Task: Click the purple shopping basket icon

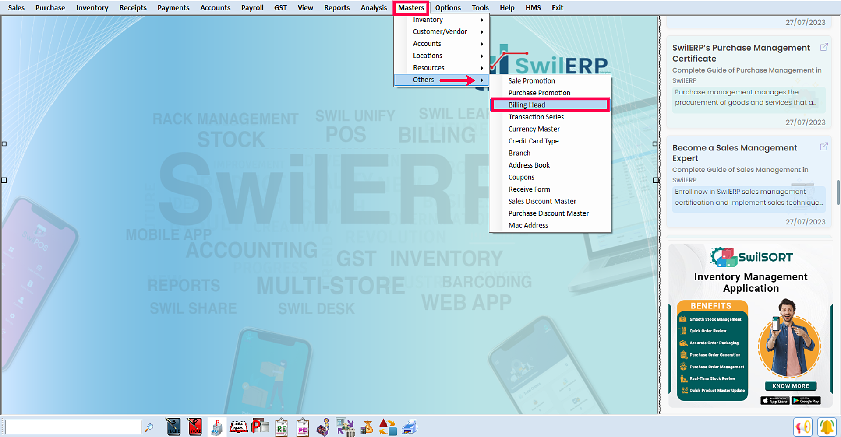Action: (324, 427)
